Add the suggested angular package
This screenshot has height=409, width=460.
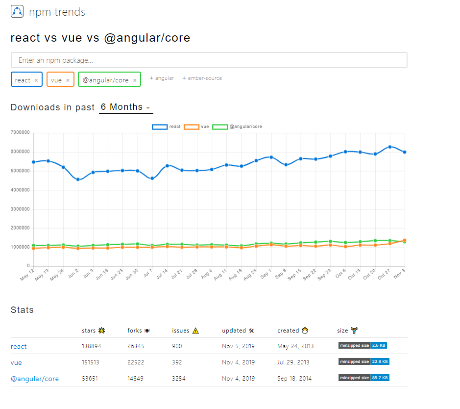pos(162,78)
